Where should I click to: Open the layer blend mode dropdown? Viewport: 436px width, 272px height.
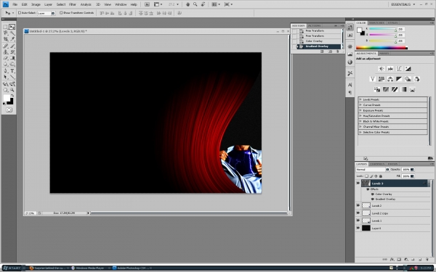373,169
